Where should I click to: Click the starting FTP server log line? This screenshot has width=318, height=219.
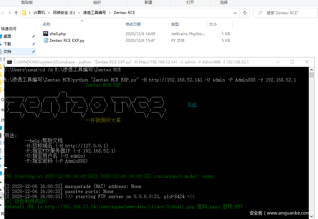pyautogui.click(x=100, y=196)
